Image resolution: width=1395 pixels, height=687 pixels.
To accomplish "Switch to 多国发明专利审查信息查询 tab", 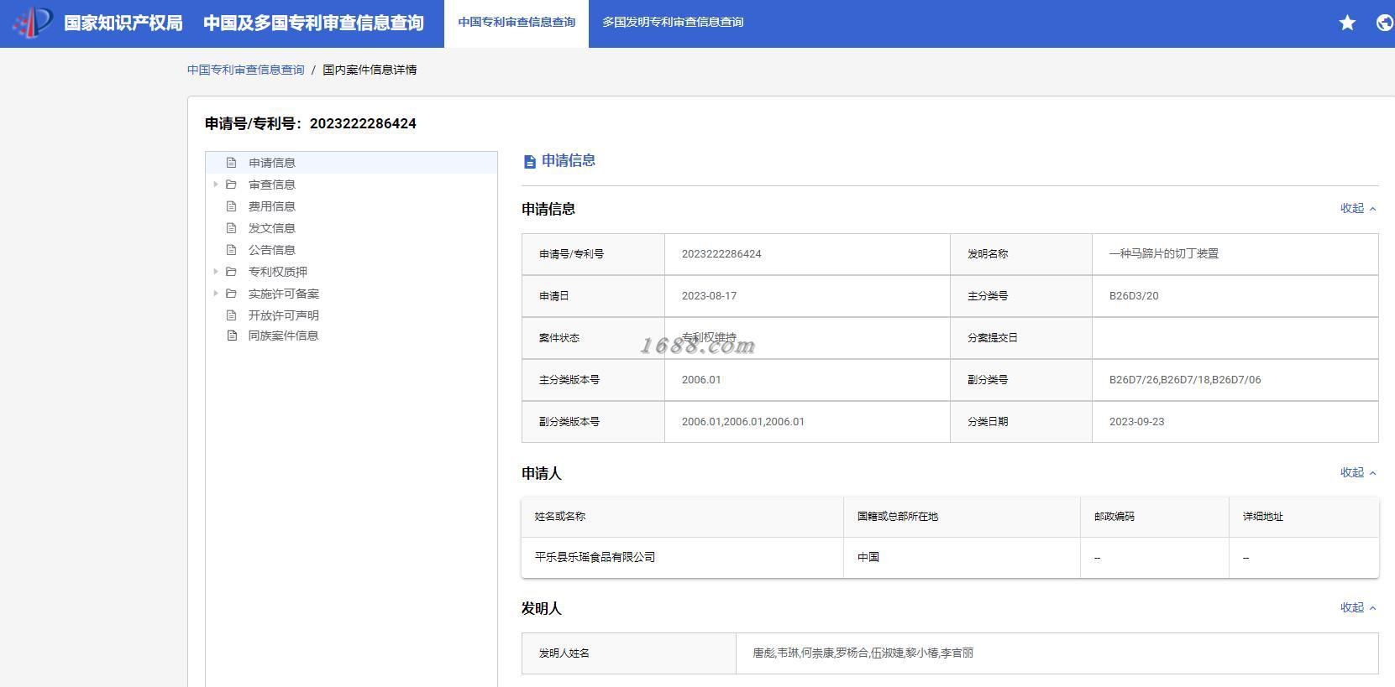I will coord(673,23).
